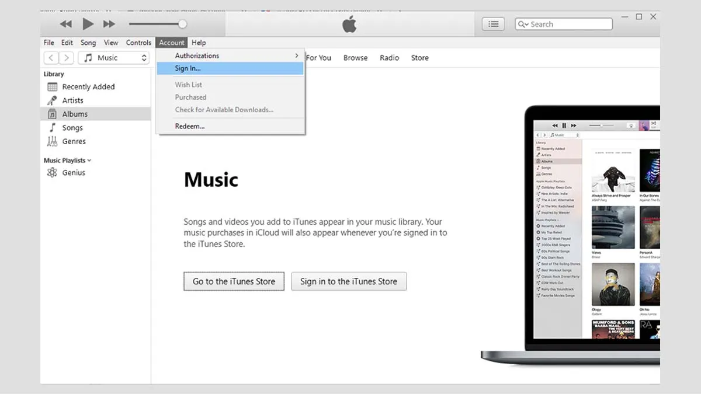This screenshot has width=701, height=394.
Task: Click the Genres icon in the sidebar
Action: coord(52,141)
